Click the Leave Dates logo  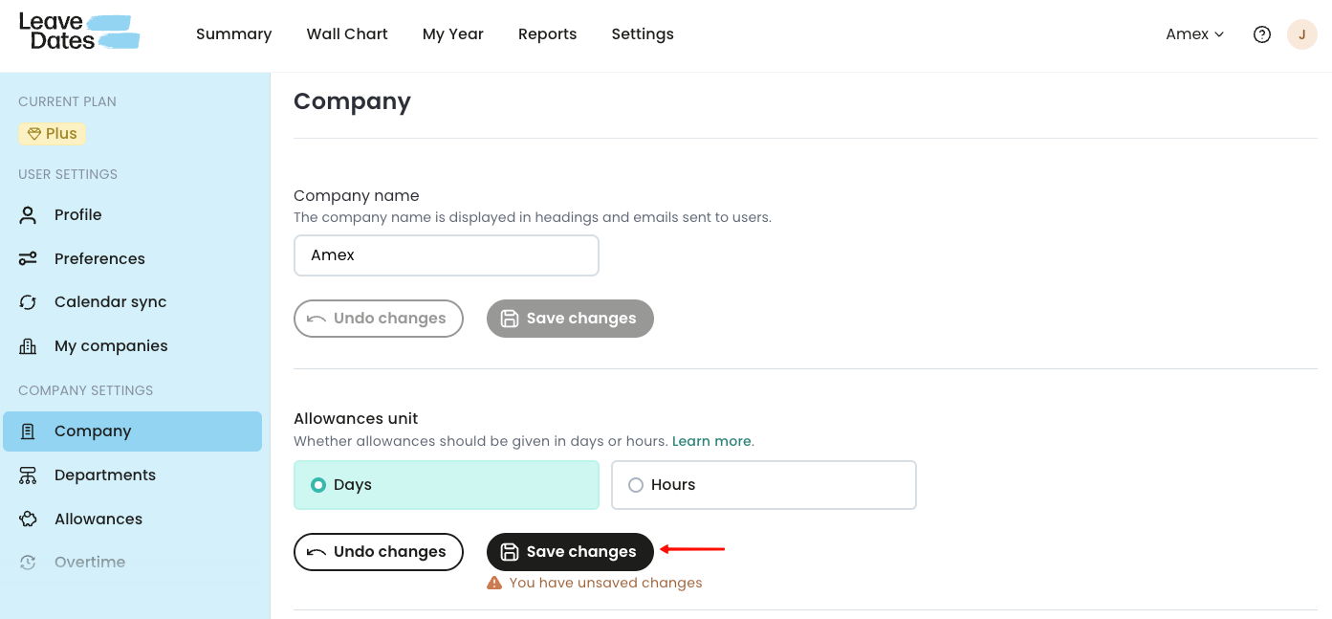[x=79, y=33]
